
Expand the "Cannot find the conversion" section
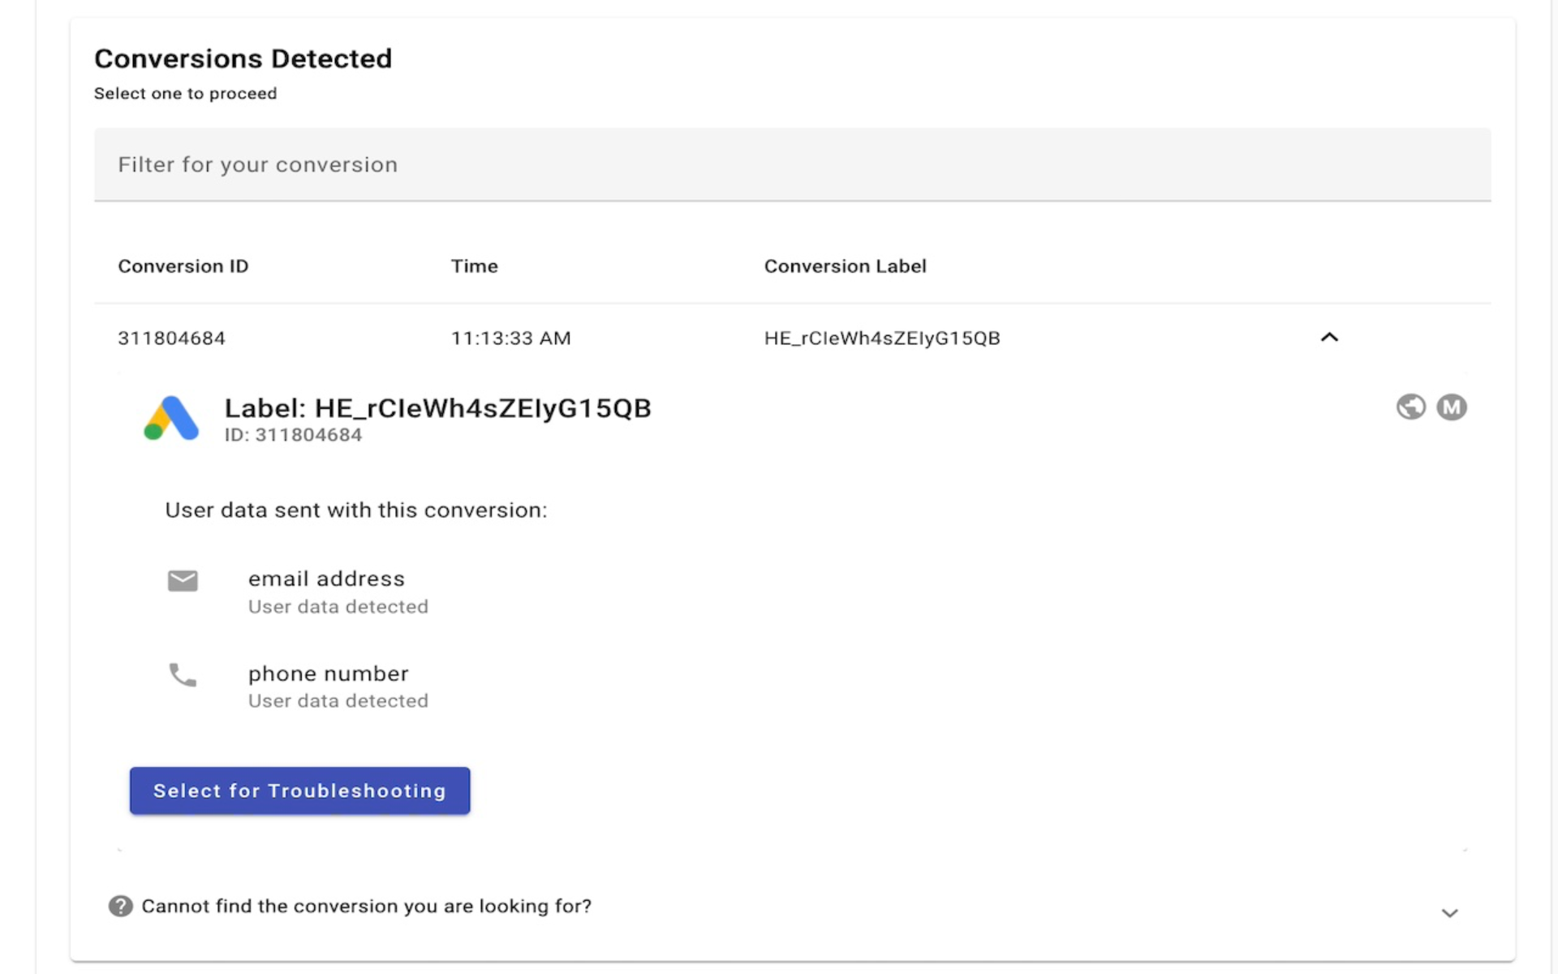[x=1449, y=912]
